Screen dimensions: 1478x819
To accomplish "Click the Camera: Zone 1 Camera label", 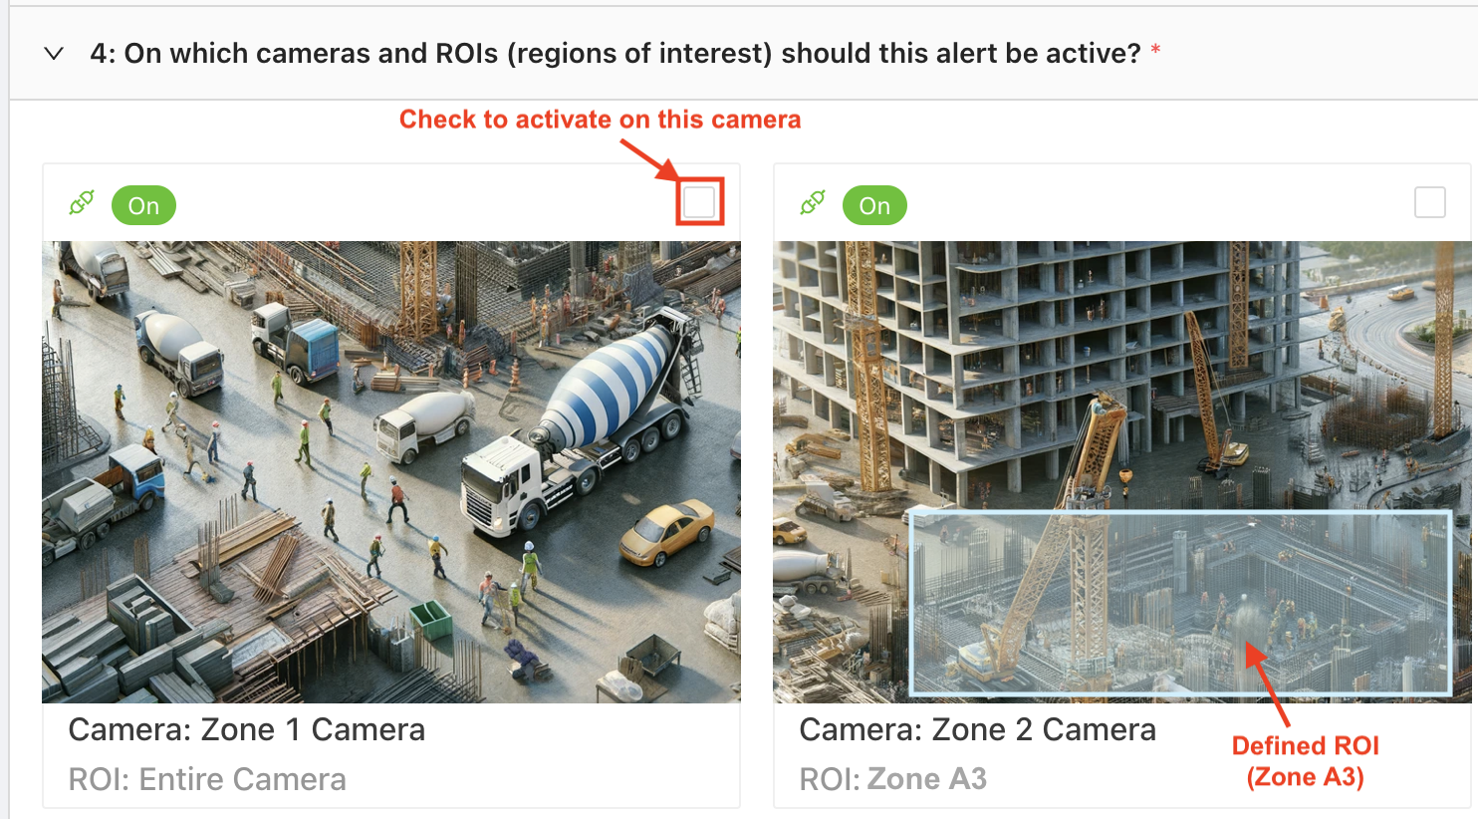I will click(x=247, y=730).
